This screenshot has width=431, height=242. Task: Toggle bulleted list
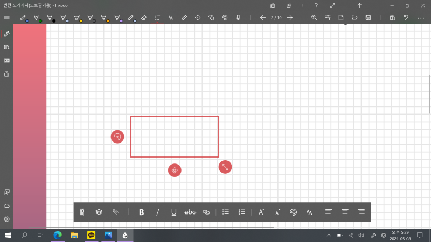[225, 212]
